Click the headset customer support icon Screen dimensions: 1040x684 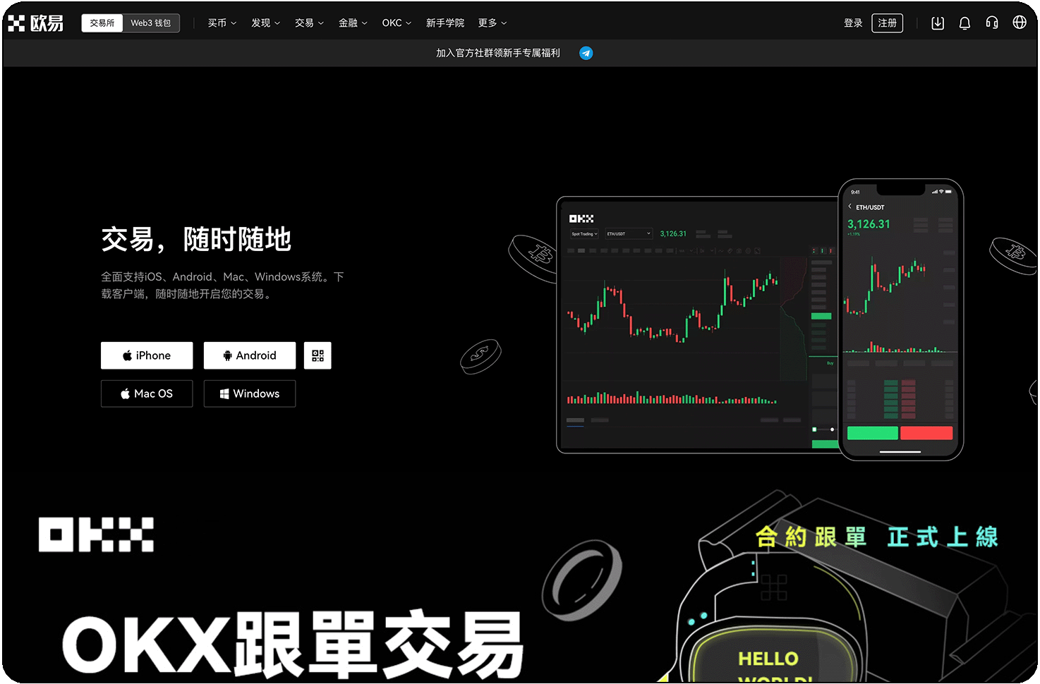point(991,23)
